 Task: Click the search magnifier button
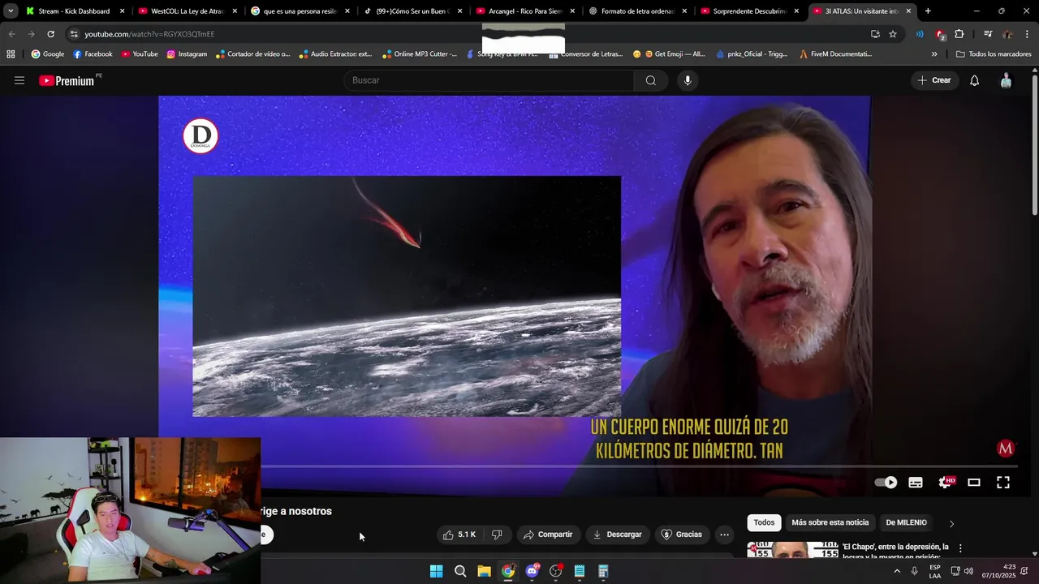click(651, 80)
